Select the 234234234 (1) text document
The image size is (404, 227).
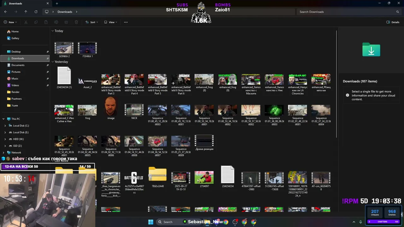(x=64, y=78)
